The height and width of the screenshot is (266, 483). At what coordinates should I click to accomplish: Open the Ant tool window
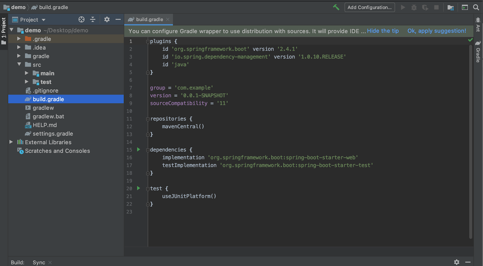tap(478, 24)
